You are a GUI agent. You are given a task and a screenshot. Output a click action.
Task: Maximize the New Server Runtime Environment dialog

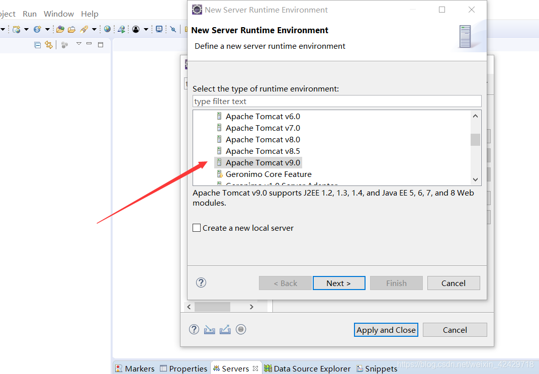(442, 10)
